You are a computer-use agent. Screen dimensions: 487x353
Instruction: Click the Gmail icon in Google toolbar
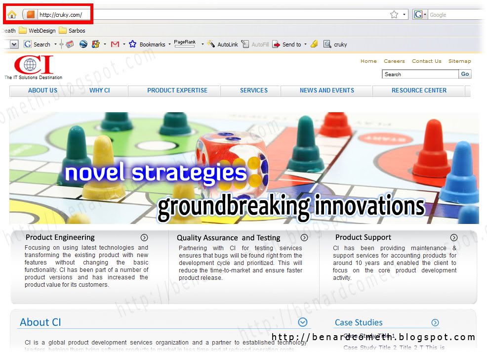[115, 44]
